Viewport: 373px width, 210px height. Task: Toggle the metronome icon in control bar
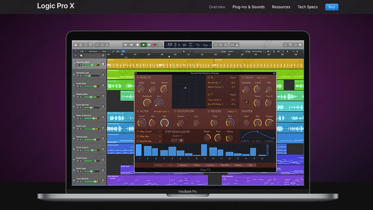237,45
